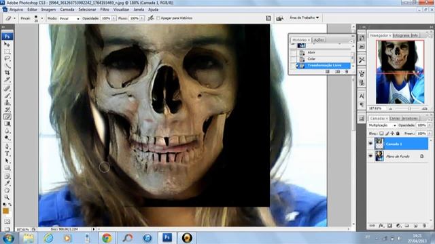Select the Move tool
The width and height of the screenshot is (435, 244).
(x=7, y=44)
